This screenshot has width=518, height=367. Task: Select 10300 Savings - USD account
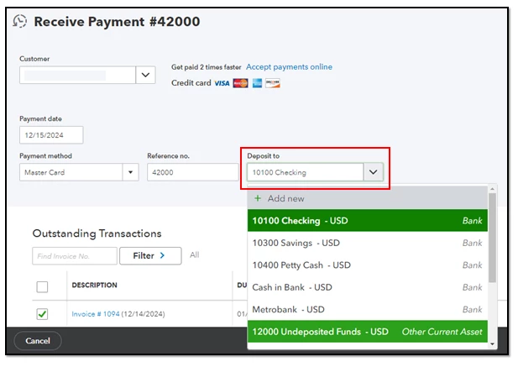pyautogui.click(x=368, y=243)
